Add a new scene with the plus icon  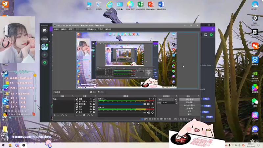(x=55, y=115)
